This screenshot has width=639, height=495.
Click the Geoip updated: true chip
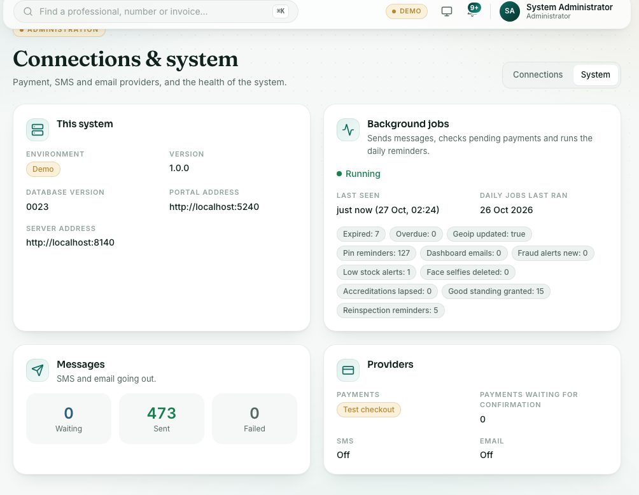coord(489,234)
